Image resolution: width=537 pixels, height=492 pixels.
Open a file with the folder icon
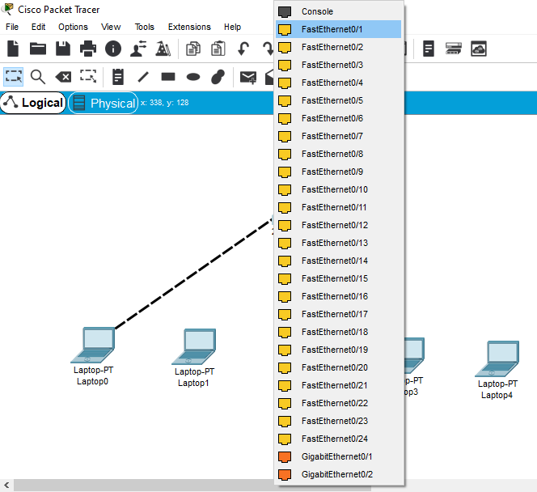click(38, 49)
